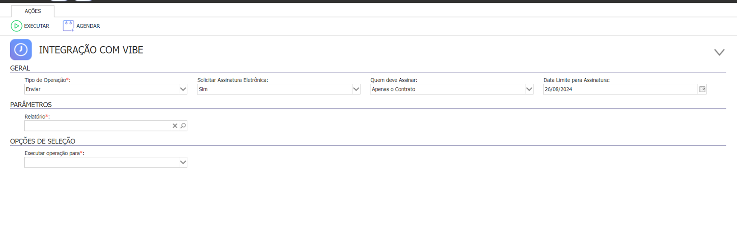Click the Data Limite para Assinatura label
The height and width of the screenshot is (245, 737).
pyautogui.click(x=576, y=80)
